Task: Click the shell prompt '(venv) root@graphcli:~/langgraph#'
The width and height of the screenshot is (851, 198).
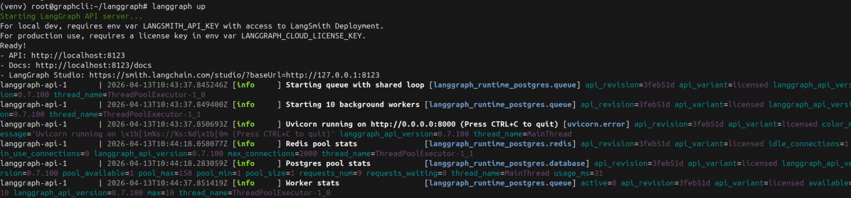Action: 74,6
